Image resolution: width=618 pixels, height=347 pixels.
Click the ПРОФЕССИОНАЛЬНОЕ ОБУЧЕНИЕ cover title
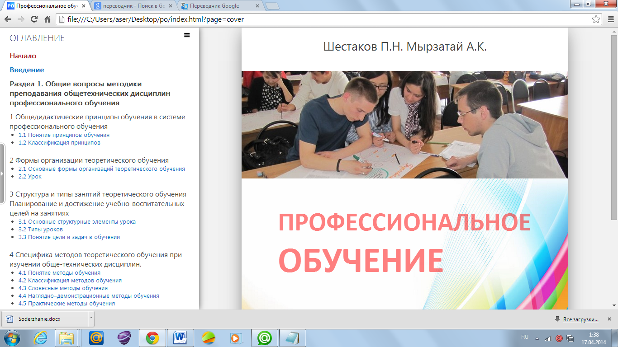coord(404,243)
